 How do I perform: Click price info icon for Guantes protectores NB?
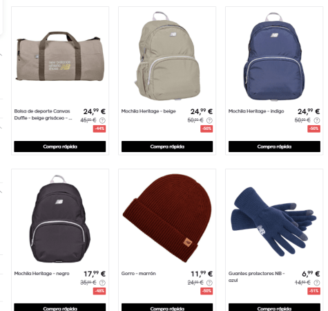[317, 283]
